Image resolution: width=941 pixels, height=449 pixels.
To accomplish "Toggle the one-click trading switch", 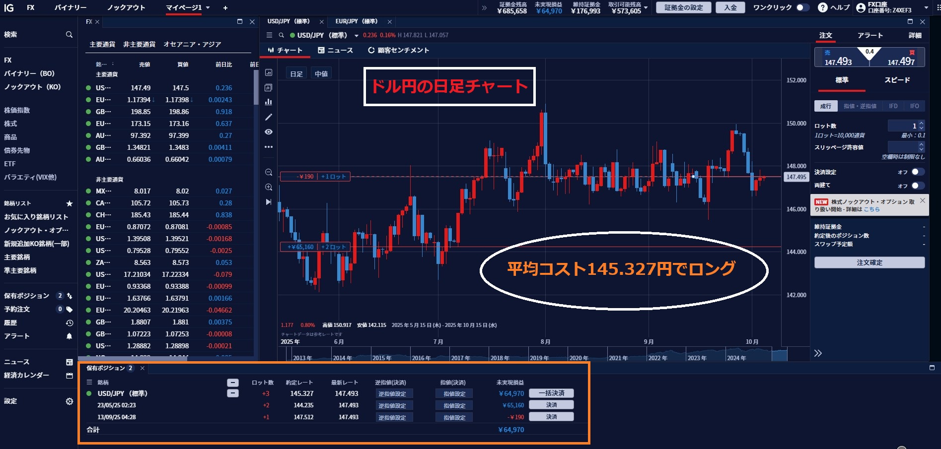I will pos(801,7).
